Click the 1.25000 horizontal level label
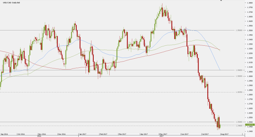255x137 pixels. [239, 122]
